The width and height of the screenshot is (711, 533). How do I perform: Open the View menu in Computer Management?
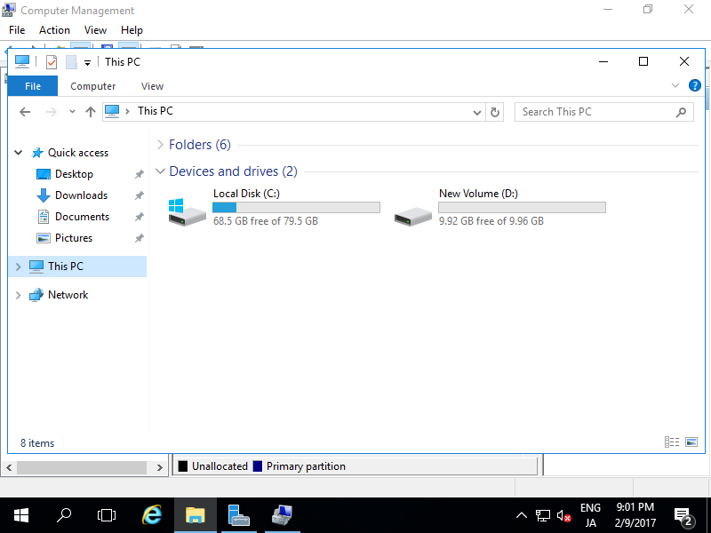click(x=95, y=30)
